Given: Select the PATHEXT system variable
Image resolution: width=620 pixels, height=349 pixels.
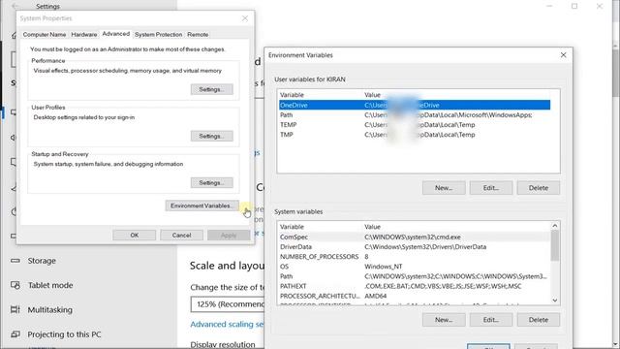Looking at the screenshot, I should coord(414,286).
